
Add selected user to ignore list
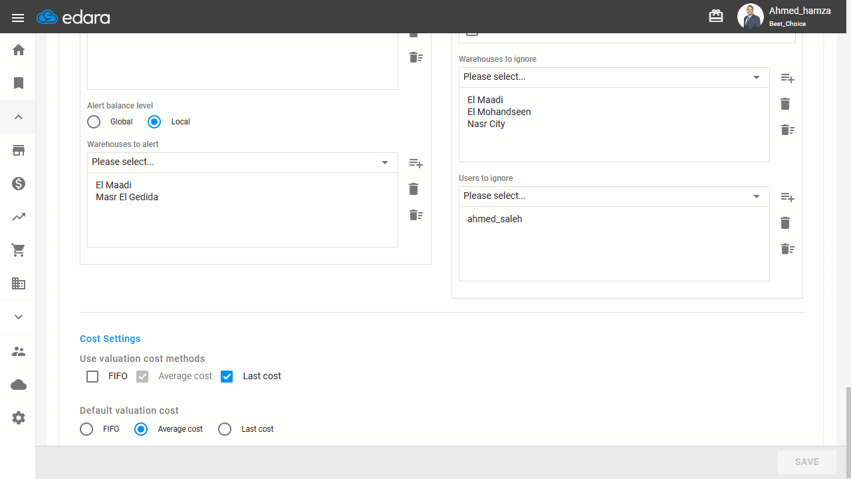coord(788,198)
